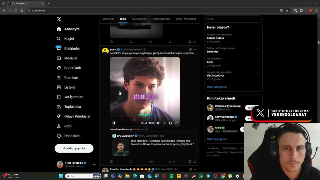Reload the browser page
Screen dimensions: 320x180
coord(15,10)
